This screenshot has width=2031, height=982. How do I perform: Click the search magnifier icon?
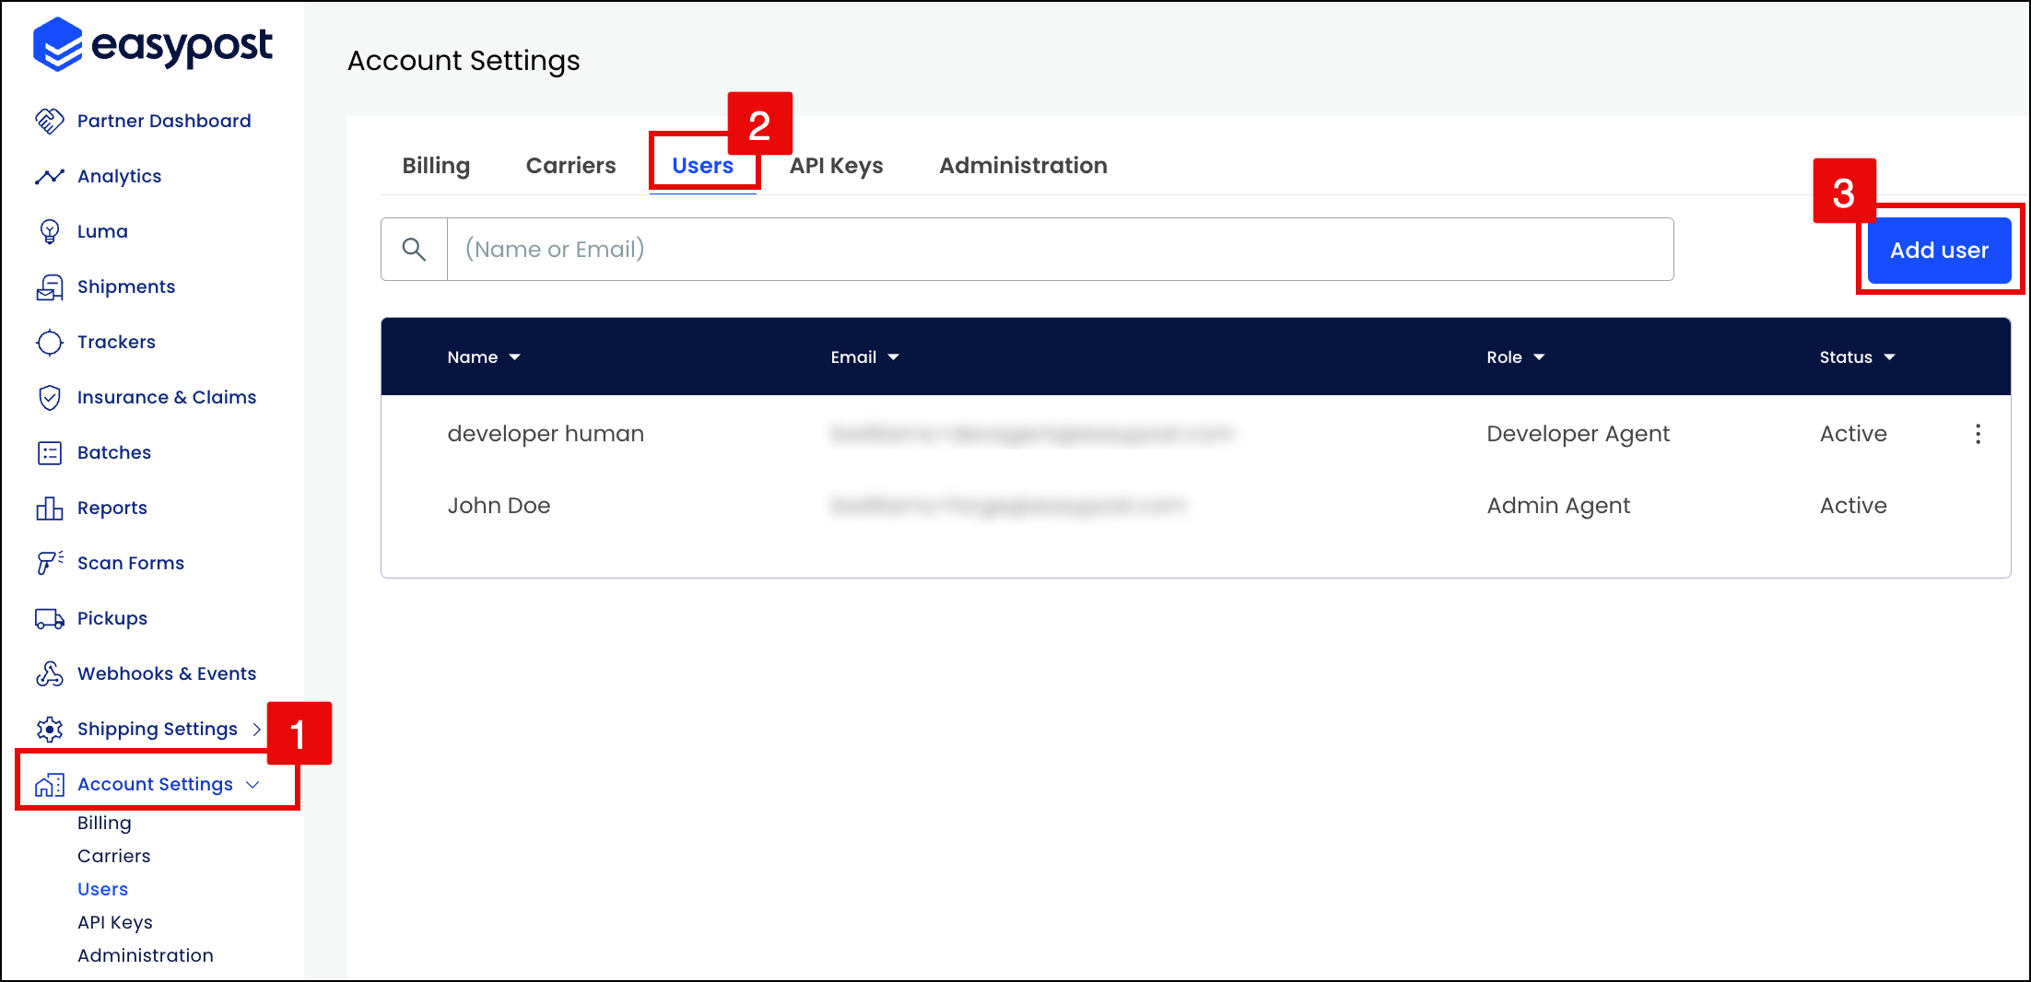click(x=413, y=249)
